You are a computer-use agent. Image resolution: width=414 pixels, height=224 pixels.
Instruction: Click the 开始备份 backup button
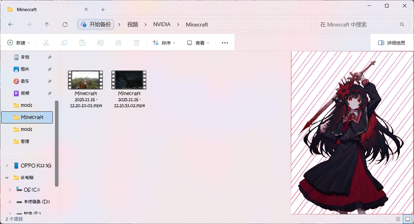pos(96,25)
